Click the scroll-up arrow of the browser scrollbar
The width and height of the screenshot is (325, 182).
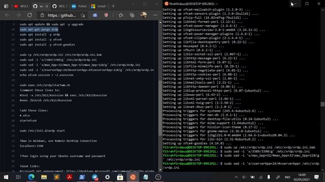click(160, 22)
